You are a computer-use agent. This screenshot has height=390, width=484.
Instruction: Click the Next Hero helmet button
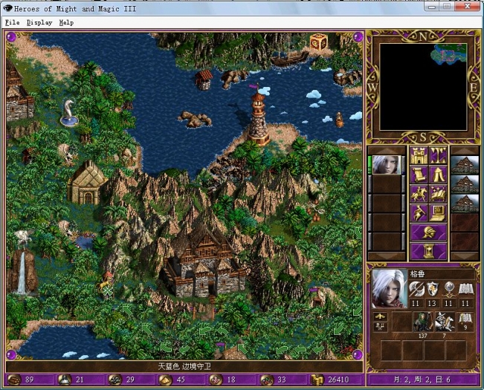click(x=428, y=233)
